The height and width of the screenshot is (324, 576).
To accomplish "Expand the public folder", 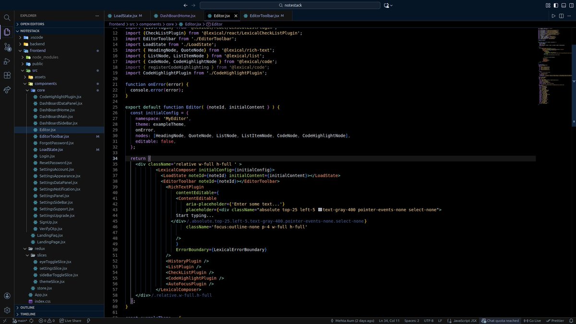I will tap(60, 63).
